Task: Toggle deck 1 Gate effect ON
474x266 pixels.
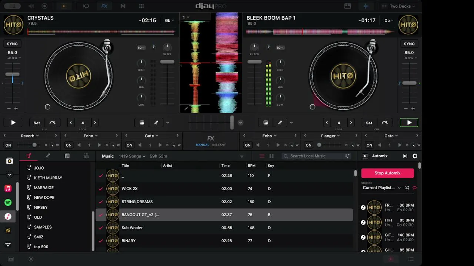Action: point(129,145)
